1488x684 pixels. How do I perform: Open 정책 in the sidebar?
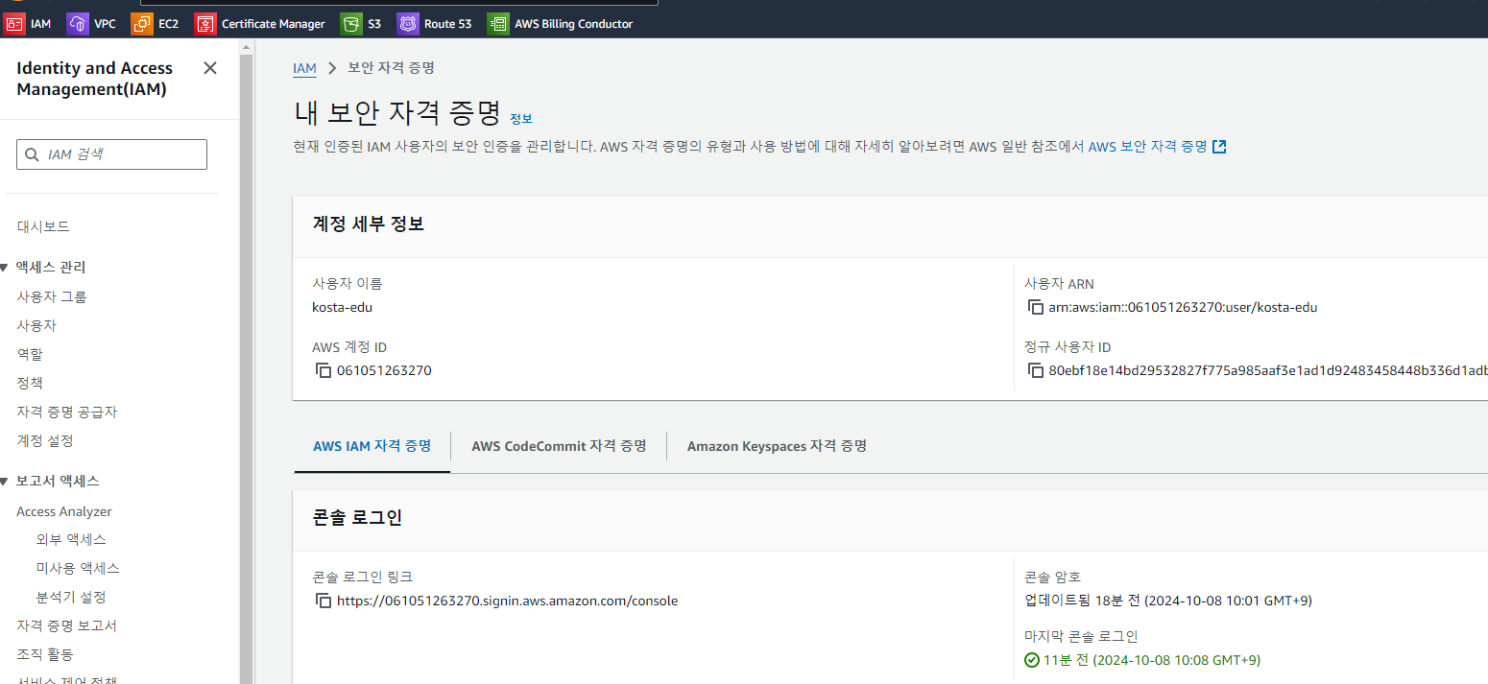point(30,383)
